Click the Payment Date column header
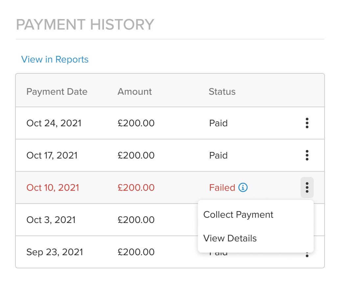The height and width of the screenshot is (294, 340). 57,91
